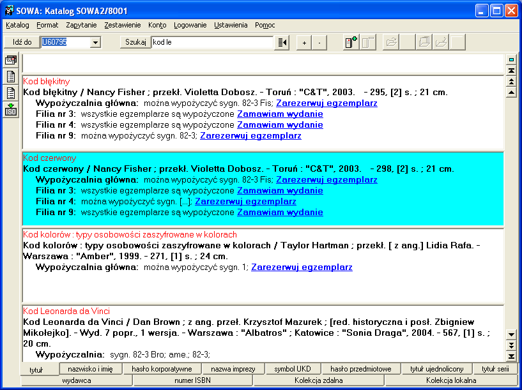Select the card view icon in the left sidebar

11,60
